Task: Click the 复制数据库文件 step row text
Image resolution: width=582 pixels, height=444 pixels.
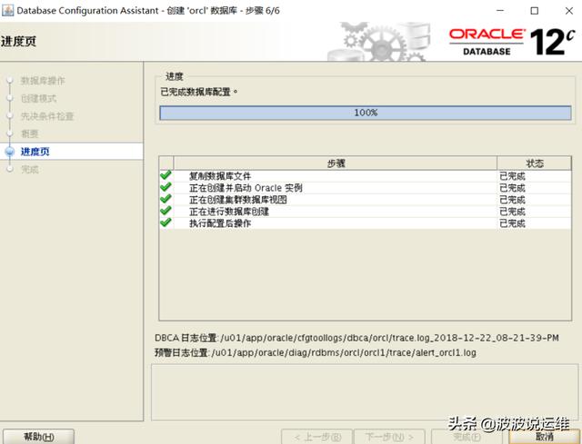Action: (220, 176)
